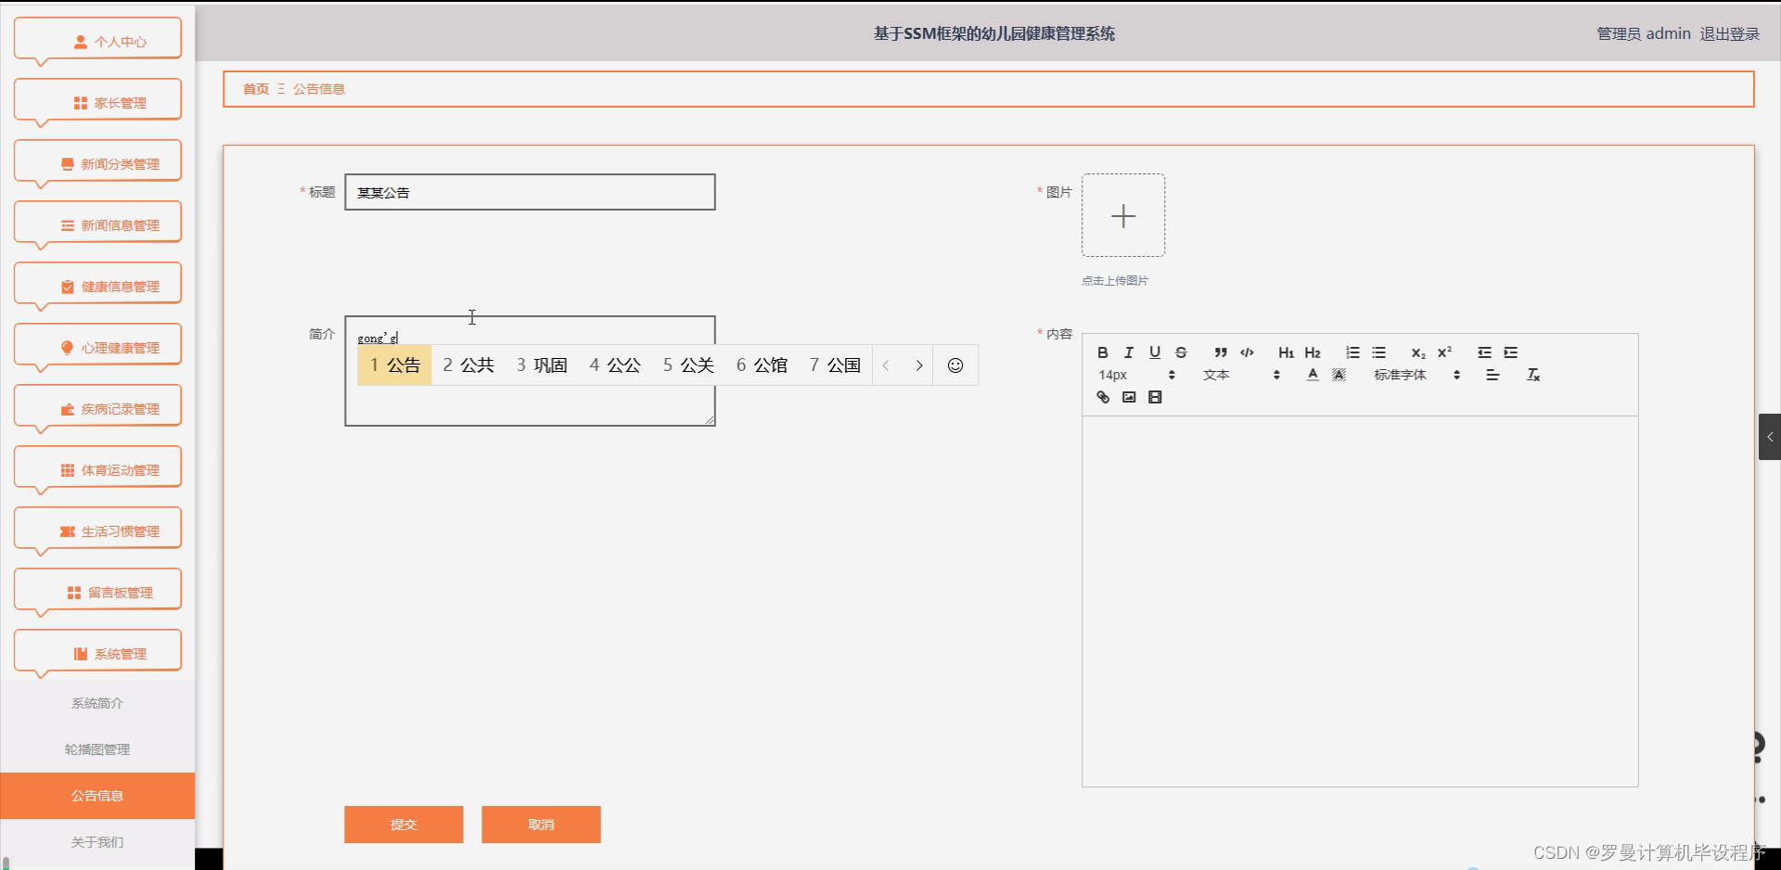1781x870 pixels.
Task: Apply italic formatting in the editor toolbar
Action: [1128, 352]
